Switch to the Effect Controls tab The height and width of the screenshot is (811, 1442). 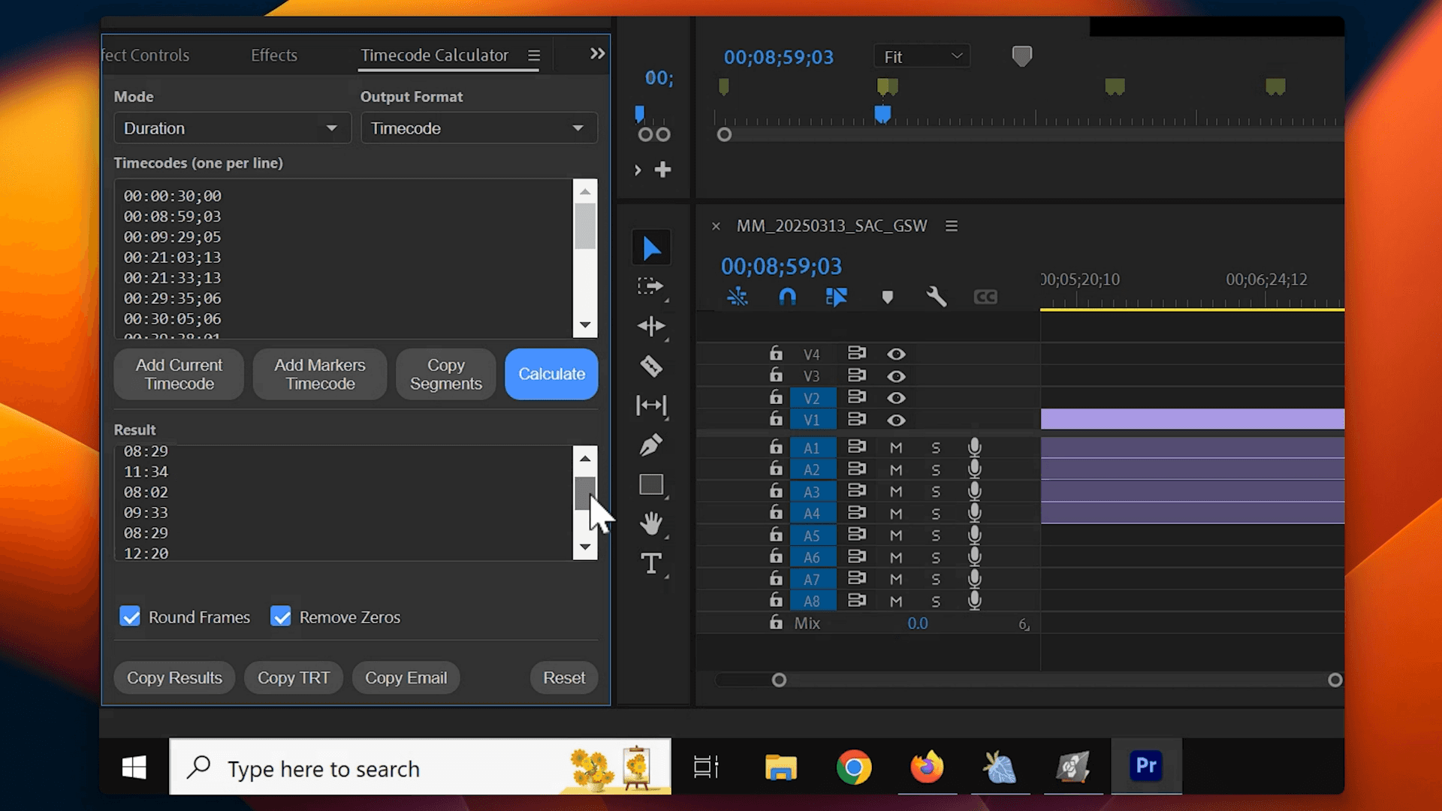145,55
